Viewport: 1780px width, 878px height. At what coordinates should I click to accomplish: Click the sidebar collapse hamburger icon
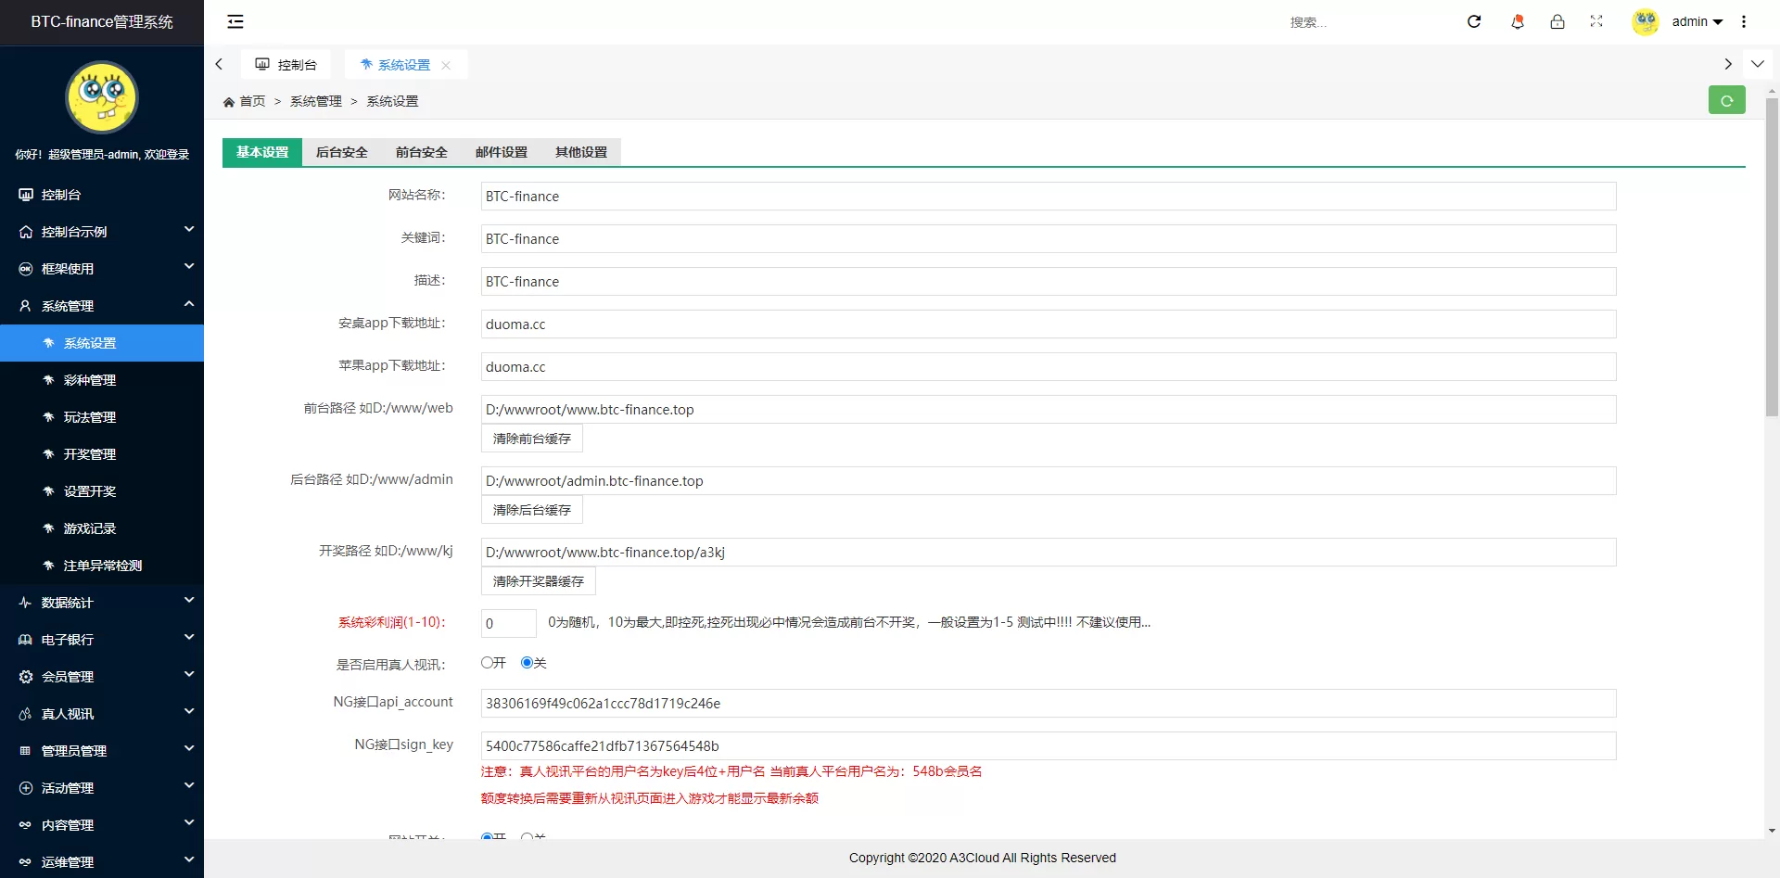[x=235, y=21]
